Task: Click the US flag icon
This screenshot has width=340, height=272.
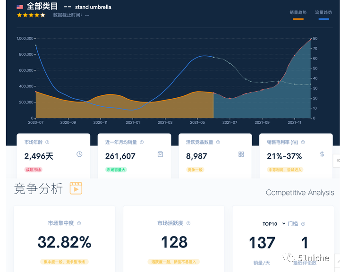Action: click(x=20, y=7)
